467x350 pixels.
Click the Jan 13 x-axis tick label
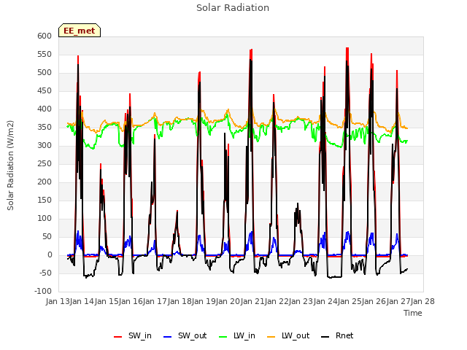[58, 301]
